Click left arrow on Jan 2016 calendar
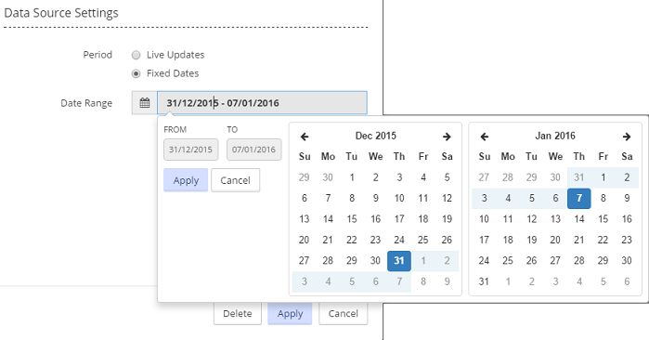649x340 pixels. click(x=485, y=137)
